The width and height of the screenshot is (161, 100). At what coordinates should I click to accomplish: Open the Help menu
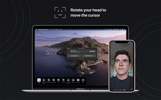(x=60, y=30)
